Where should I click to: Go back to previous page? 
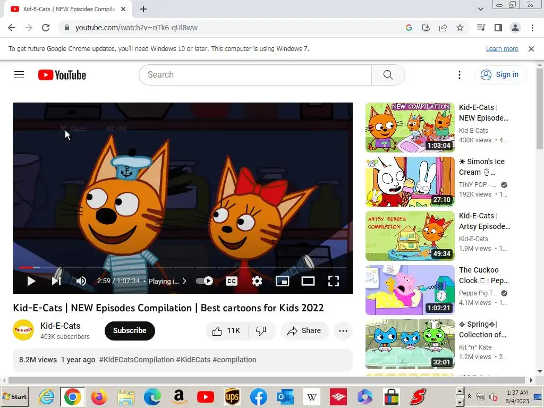click(12, 28)
